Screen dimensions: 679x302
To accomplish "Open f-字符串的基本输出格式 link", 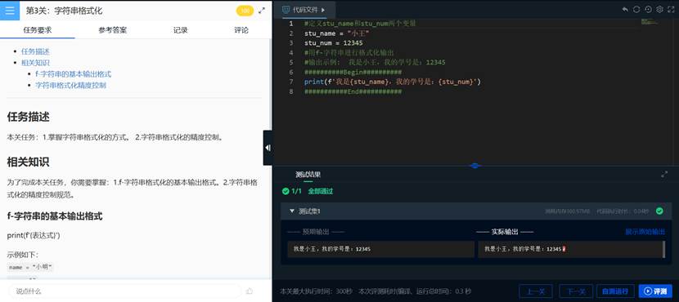I will pos(73,74).
